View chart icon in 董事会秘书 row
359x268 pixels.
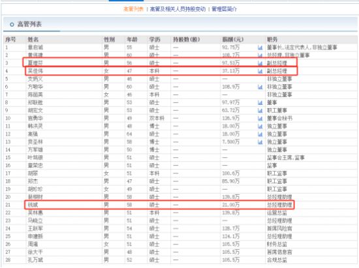point(260,119)
